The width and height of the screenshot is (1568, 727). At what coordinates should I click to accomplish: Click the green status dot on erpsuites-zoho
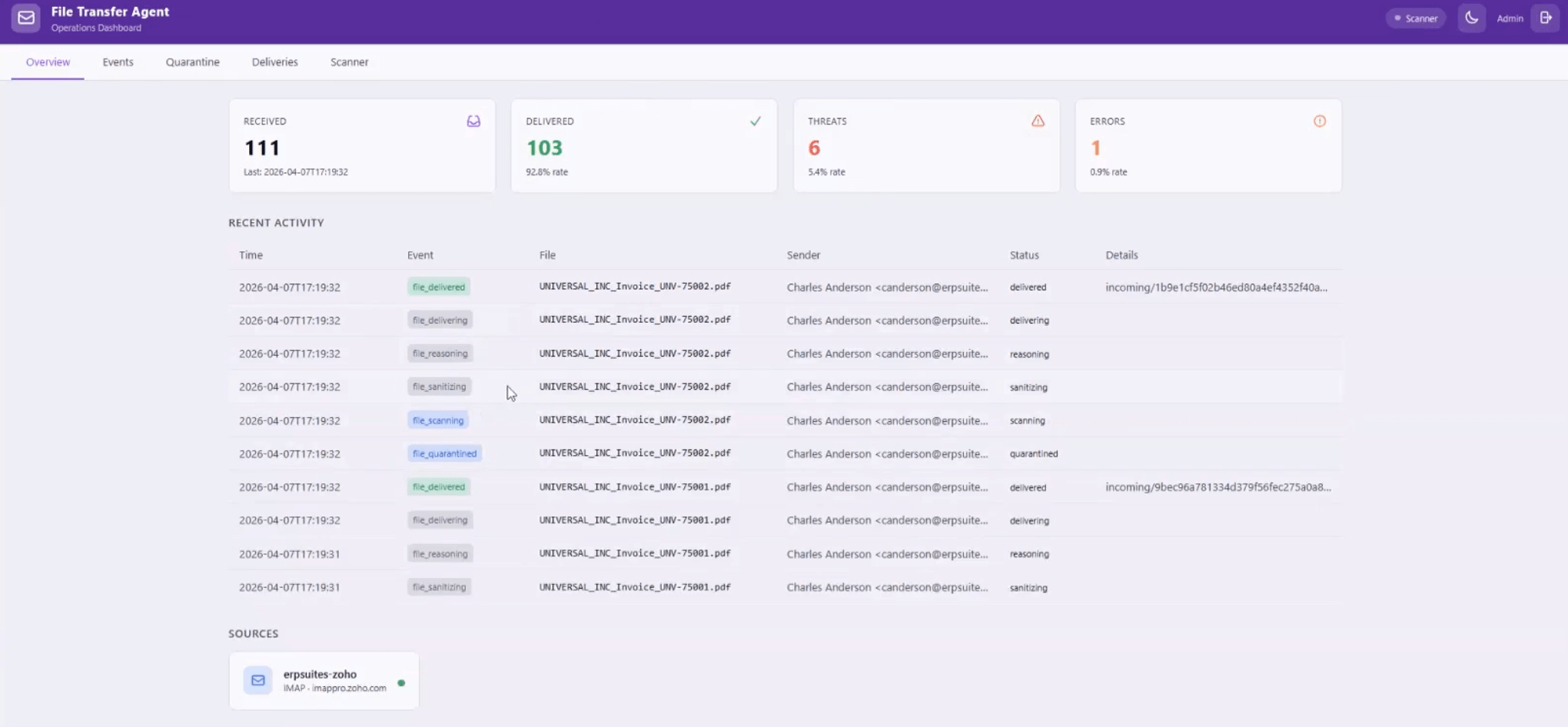[x=401, y=682]
